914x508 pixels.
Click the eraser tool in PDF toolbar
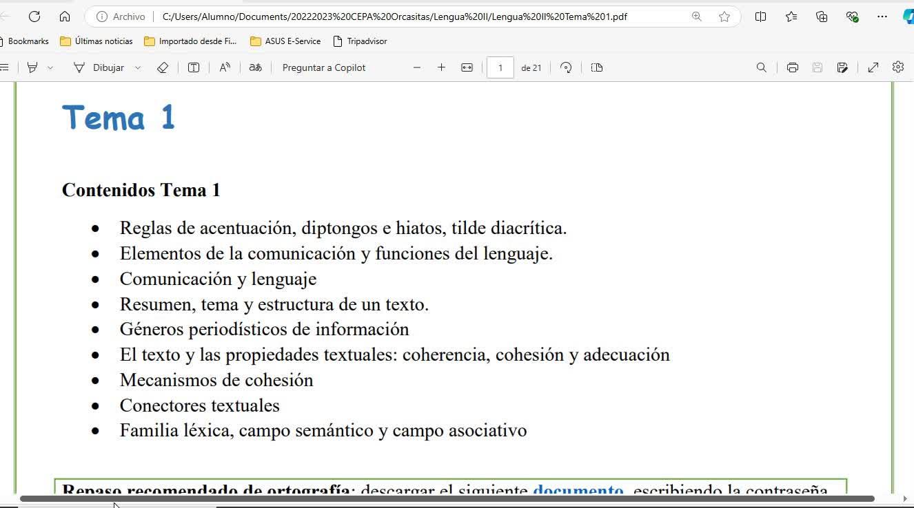163,67
